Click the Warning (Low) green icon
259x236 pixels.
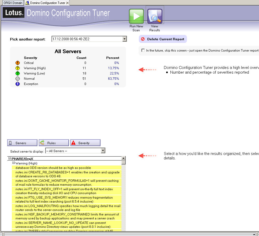point(18,73)
